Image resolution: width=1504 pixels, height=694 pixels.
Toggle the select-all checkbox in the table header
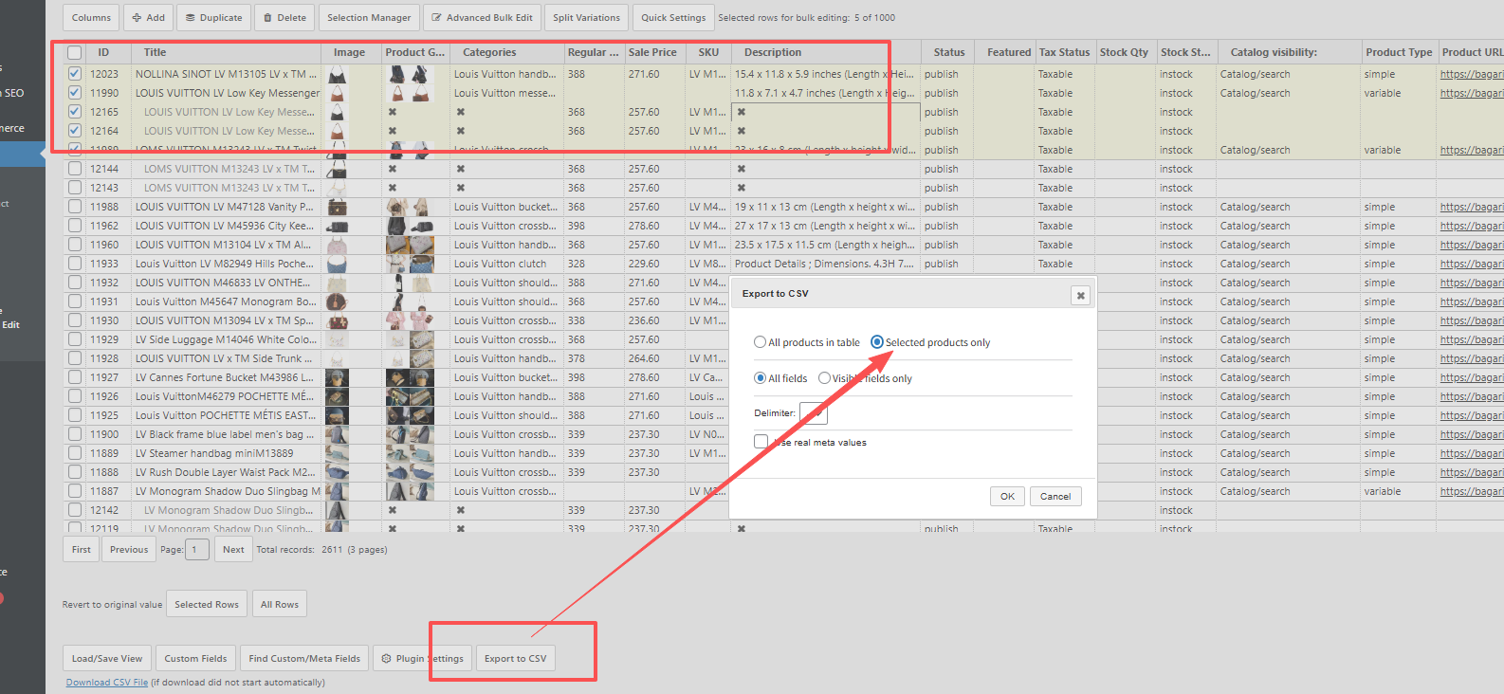(x=74, y=53)
